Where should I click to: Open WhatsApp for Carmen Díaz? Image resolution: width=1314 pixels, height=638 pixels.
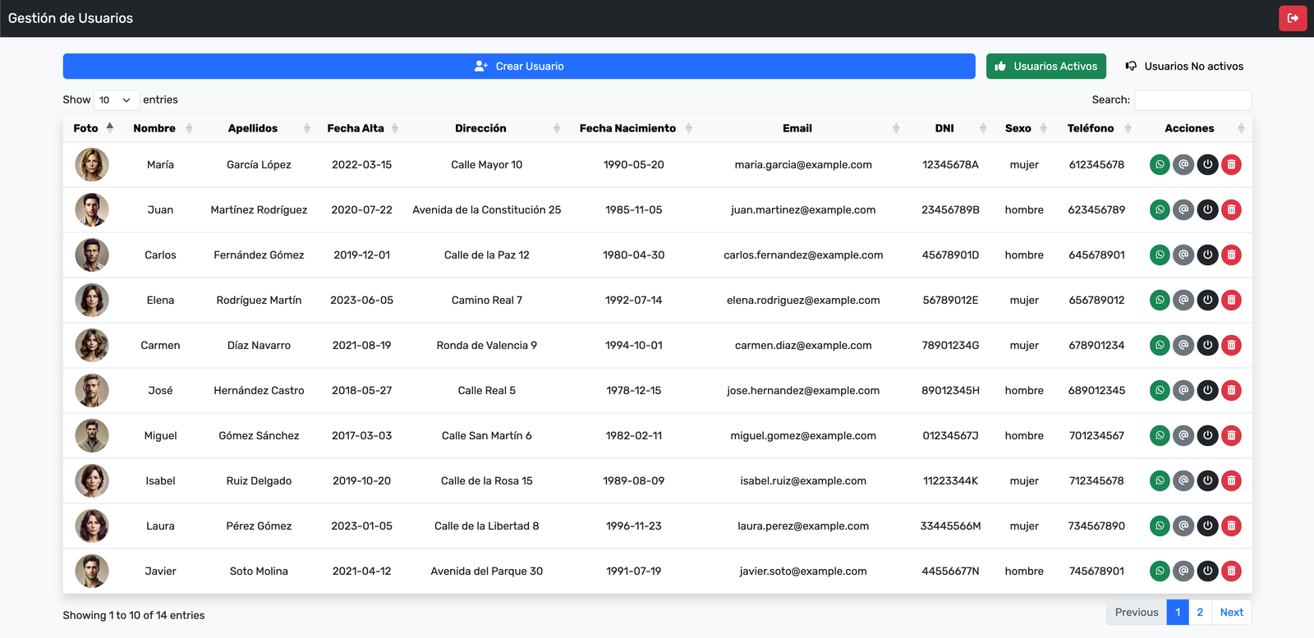point(1160,345)
